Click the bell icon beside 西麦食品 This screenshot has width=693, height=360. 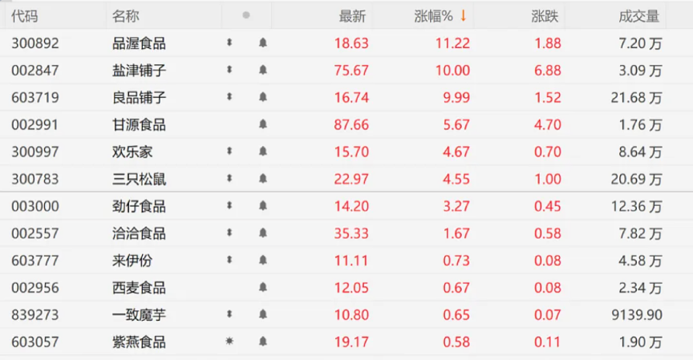263,288
